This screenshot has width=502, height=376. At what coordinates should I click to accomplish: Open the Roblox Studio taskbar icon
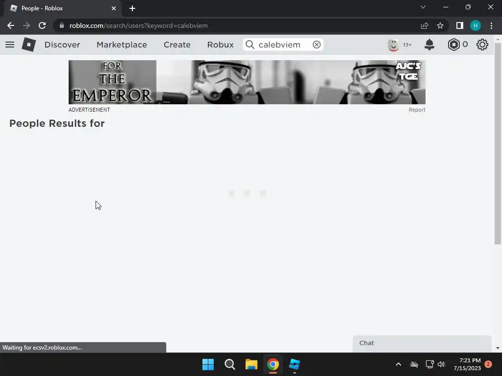point(295,364)
